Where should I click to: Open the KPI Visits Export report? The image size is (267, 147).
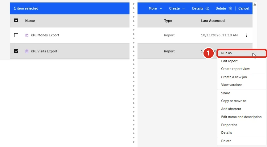coord(44,51)
